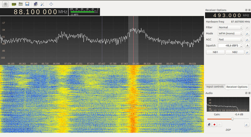This screenshot has height=137, width=251.
Task: Open the Filter dropdown showing Normal
Action: (230, 28)
